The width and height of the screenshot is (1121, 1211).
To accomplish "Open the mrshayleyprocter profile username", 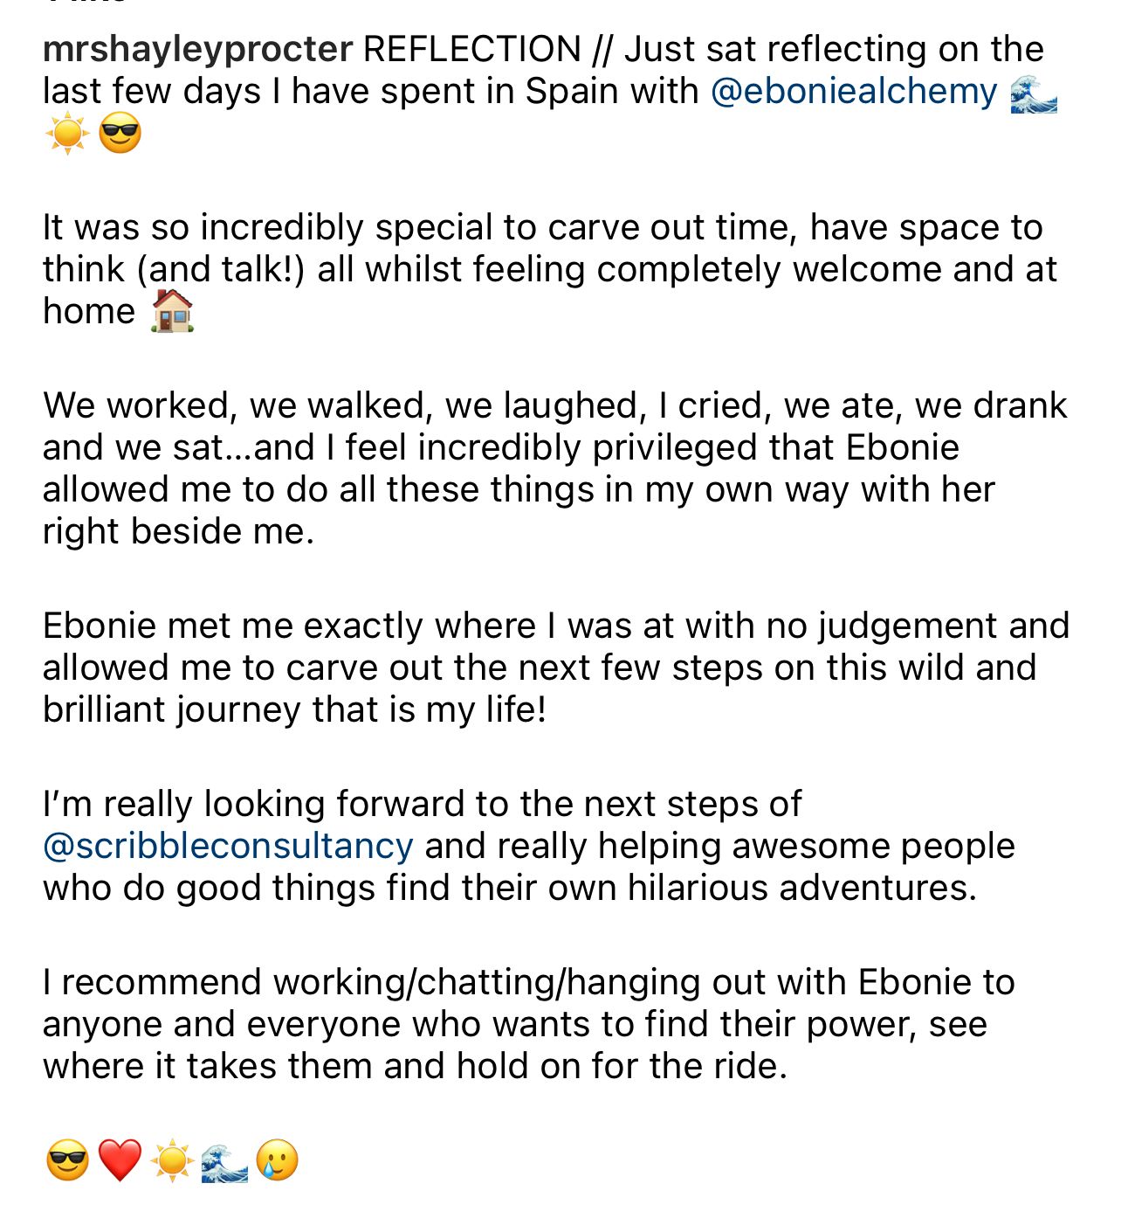I will (197, 49).
